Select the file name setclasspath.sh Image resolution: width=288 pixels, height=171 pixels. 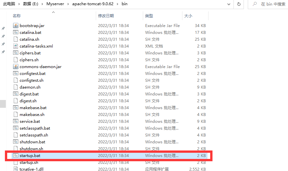(34, 135)
